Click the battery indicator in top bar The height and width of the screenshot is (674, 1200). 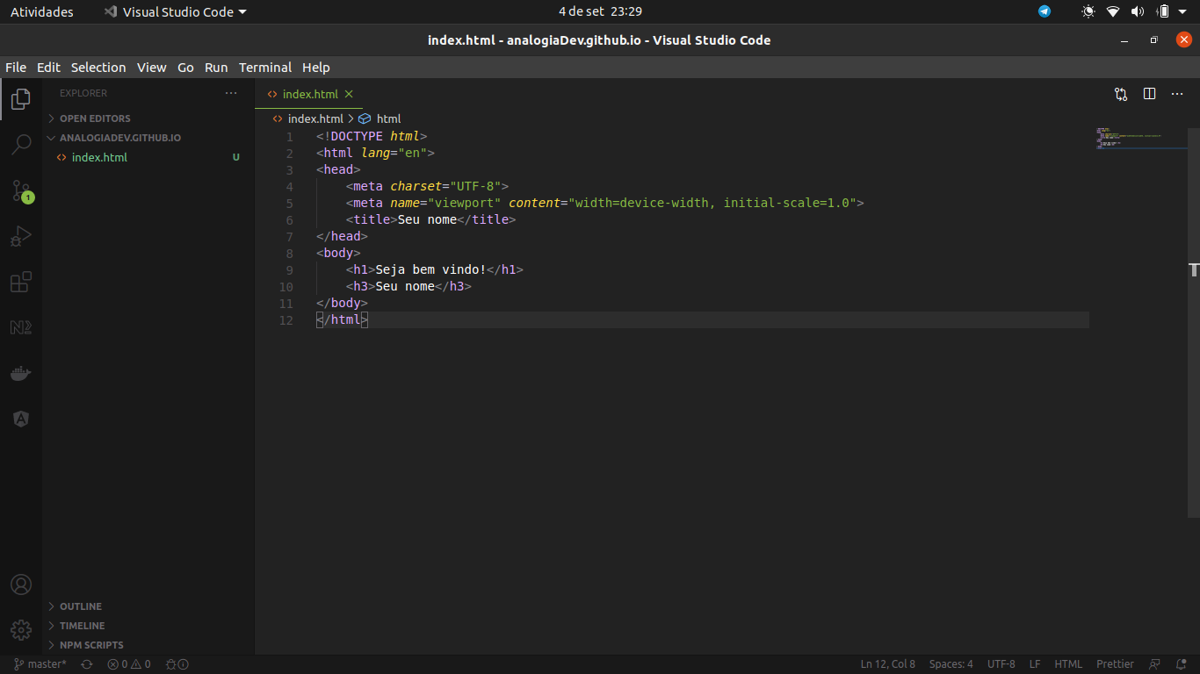click(x=1163, y=11)
